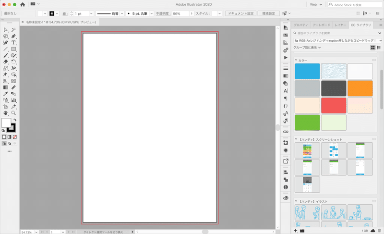Switch to the レイヤー tab
The width and height of the screenshot is (384, 234).
point(340,25)
